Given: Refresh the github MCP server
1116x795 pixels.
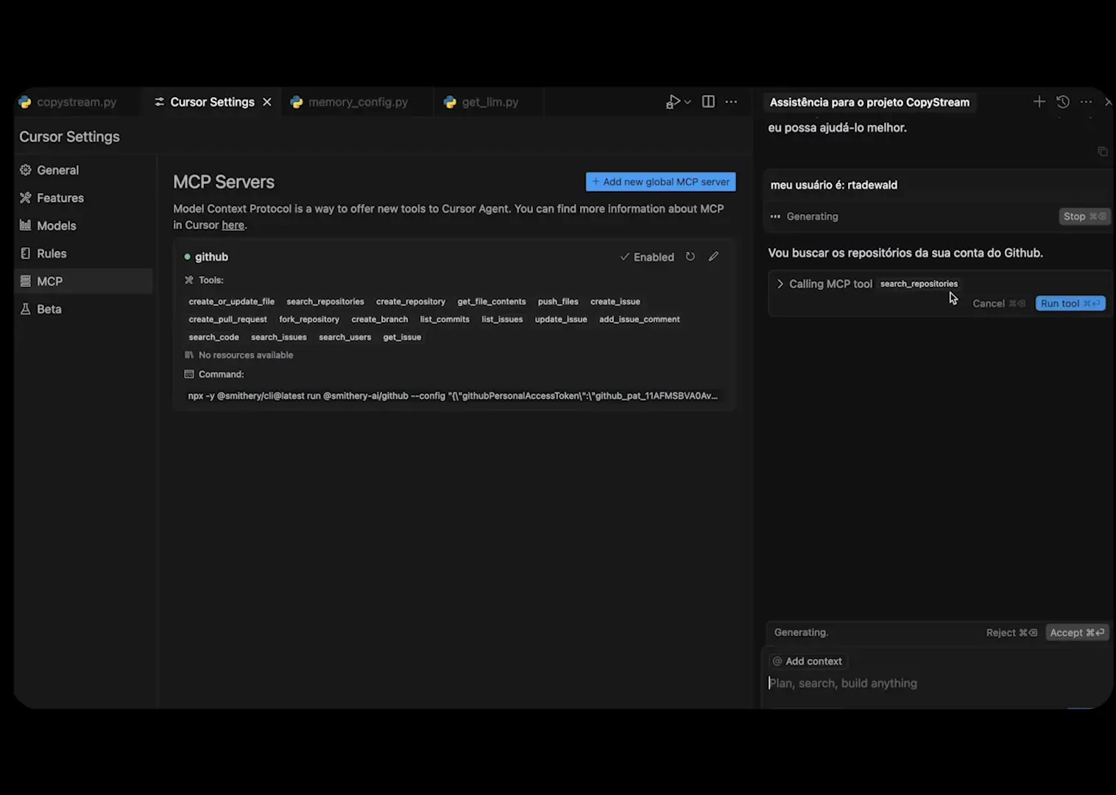Looking at the screenshot, I should coord(691,257).
